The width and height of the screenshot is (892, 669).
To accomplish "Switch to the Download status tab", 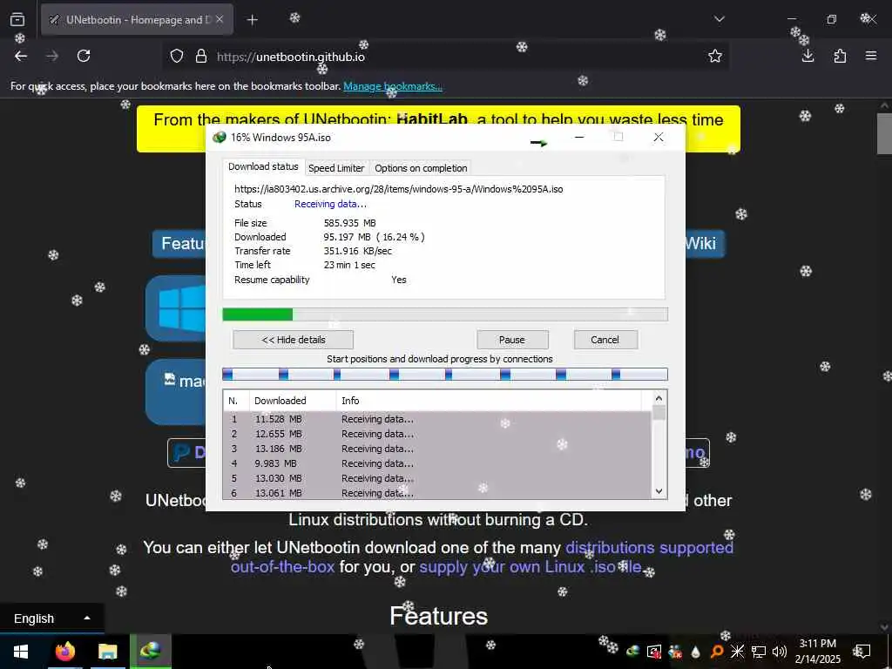I will pyautogui.click(x=263, y=166).
